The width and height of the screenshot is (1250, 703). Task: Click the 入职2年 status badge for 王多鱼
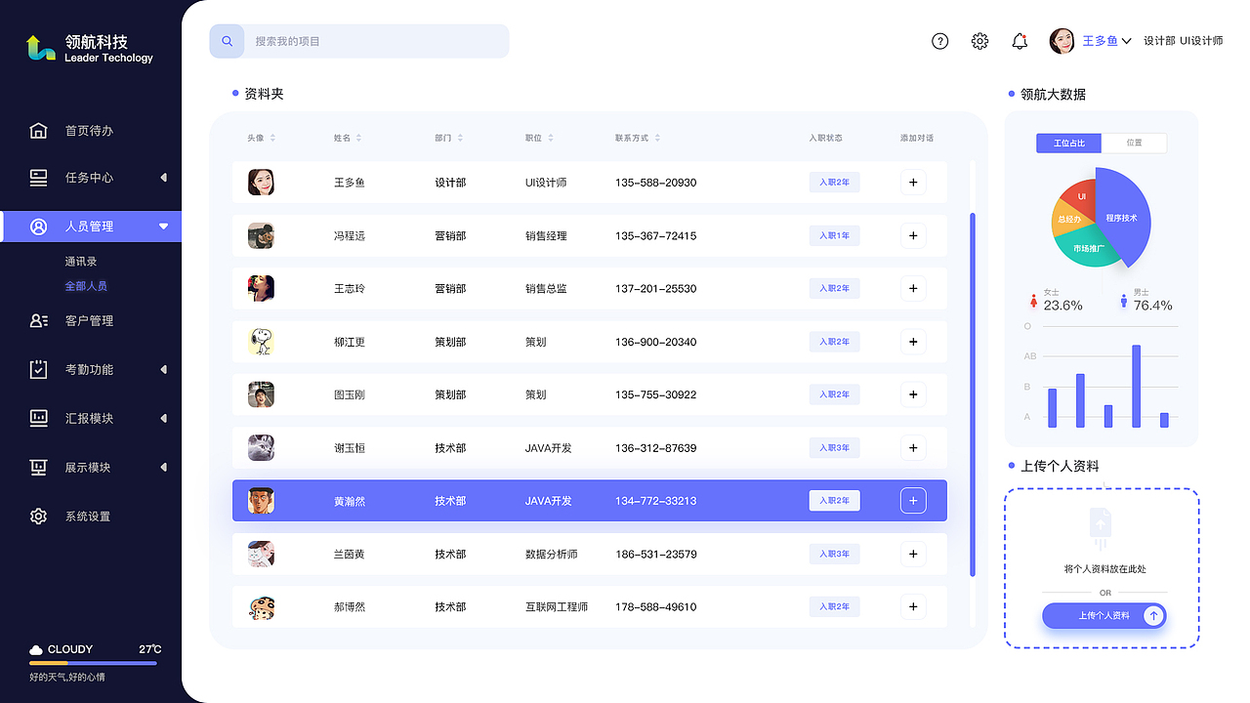pos(834,182)
